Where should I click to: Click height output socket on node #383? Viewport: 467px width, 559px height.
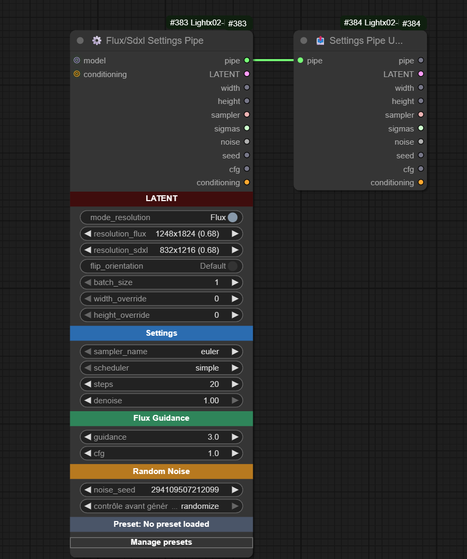[x=246, y=101]
